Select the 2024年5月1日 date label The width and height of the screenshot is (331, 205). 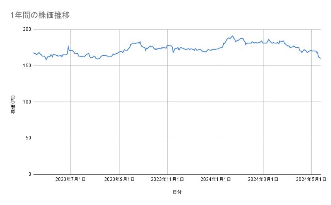(311, 179)
